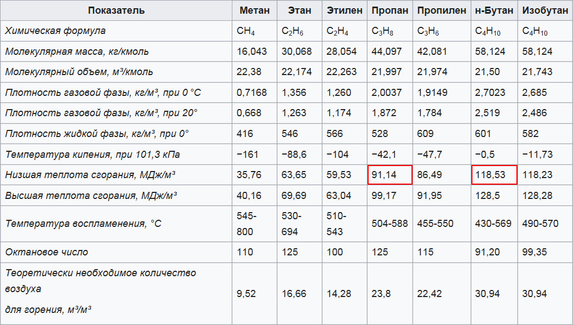Click methane's formula cell CH4
This screenshot has width=573, height=325.
[246, 31]
